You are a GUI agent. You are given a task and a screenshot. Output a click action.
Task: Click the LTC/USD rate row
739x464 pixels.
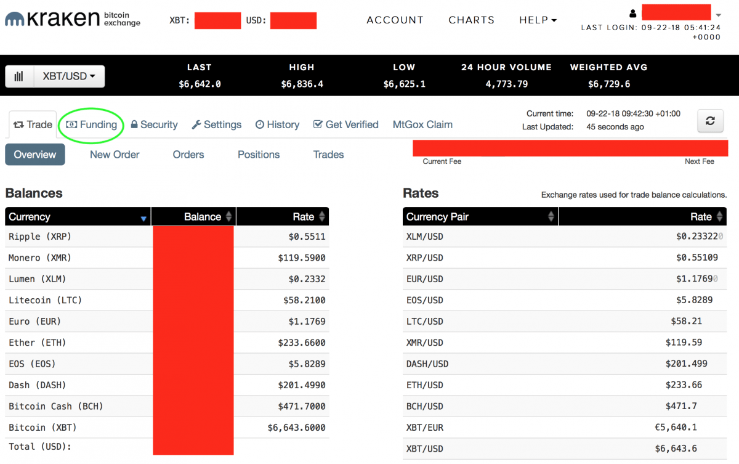pos(565,322)
